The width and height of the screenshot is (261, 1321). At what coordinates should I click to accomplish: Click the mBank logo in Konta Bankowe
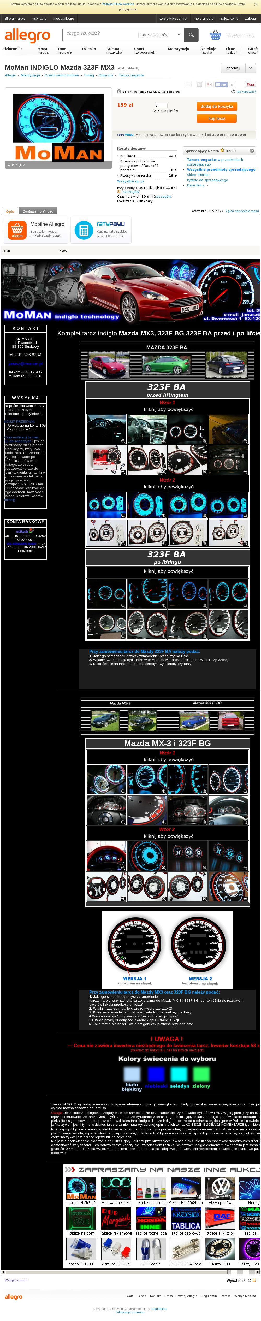pyautogui.click(x=25, y=531)
